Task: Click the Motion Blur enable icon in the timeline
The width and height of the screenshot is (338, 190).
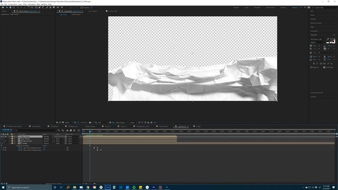Action: pos(74,130)
